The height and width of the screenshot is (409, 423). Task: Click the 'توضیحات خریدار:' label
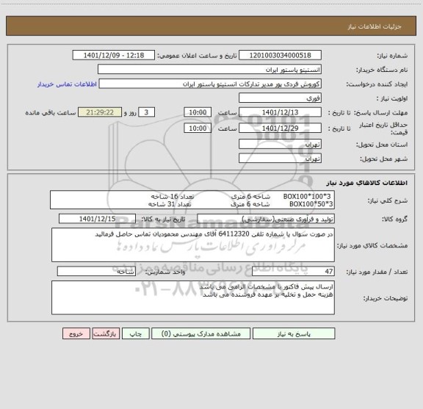[386, 298]
